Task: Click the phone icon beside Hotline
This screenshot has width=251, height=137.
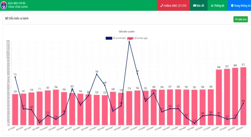Action: (162, 6)
